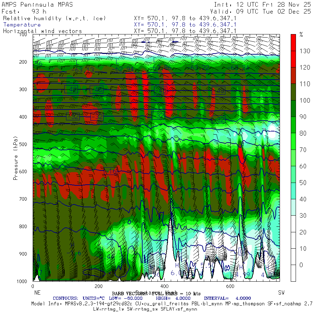This screenshot has height=313, width=313.
Task: Click the 'INTERVAL= 4.0000' contour text
Action: coord(227,298)
